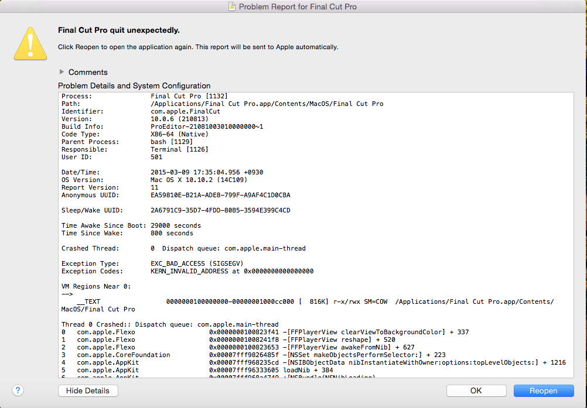Click Report Version value '11'
The image size is (587, 408).
tap(154, 187)
